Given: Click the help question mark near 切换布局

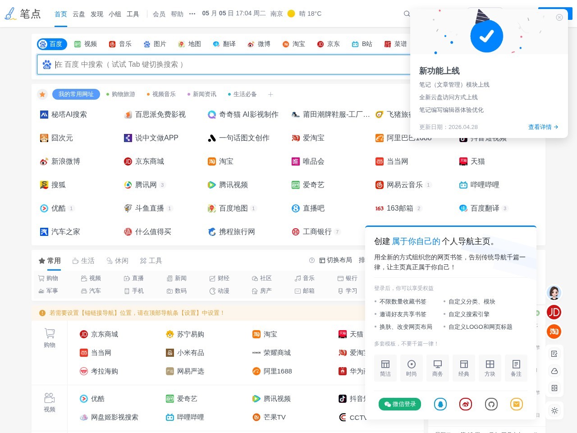Looking at the screenshot, I should tap(312, 260).
